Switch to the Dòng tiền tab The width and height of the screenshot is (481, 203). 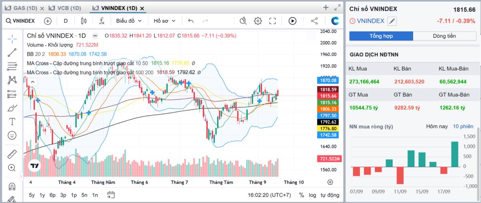pos(444,36)
